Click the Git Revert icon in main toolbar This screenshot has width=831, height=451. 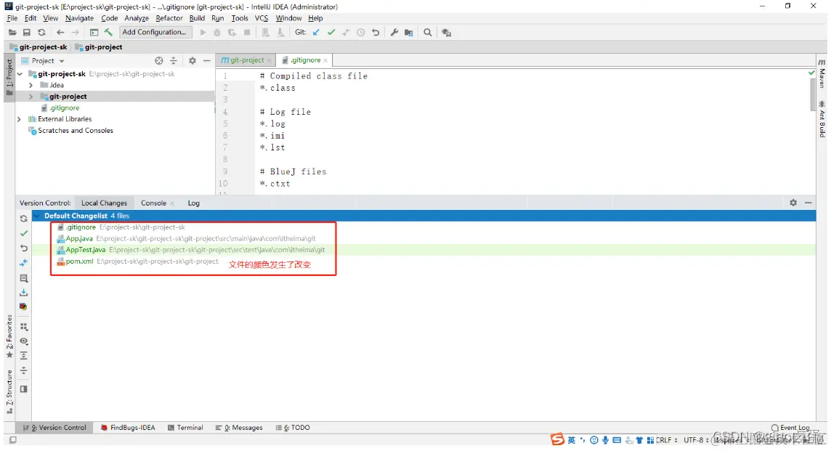tap(376, 33)
